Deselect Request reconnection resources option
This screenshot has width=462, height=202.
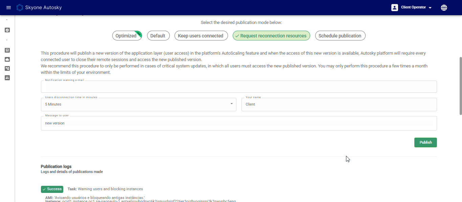click(x=271, y=36)
